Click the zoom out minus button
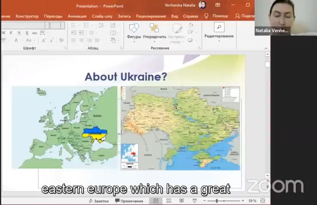Viewport: 317px width, 205px height. (x=205, y=201)
